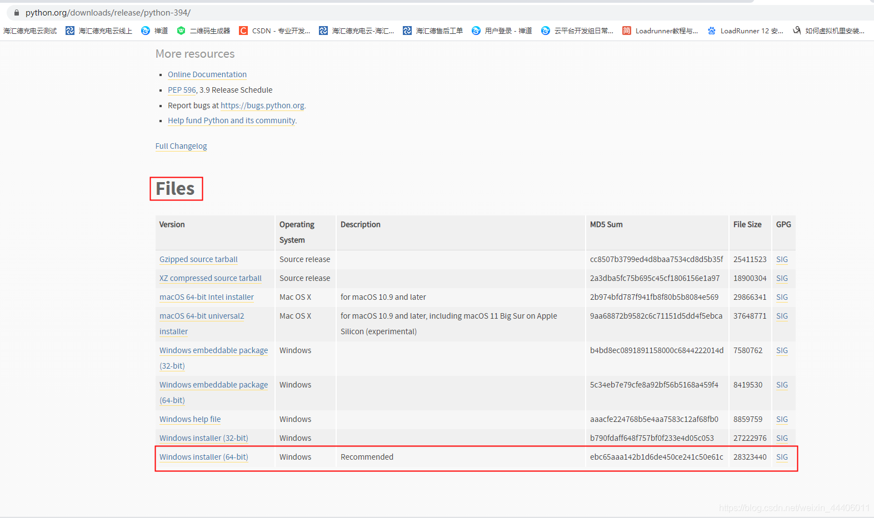Open SIG for macOS 64-bit Intel installer
The image size is (874, 518).
(782, 297)
